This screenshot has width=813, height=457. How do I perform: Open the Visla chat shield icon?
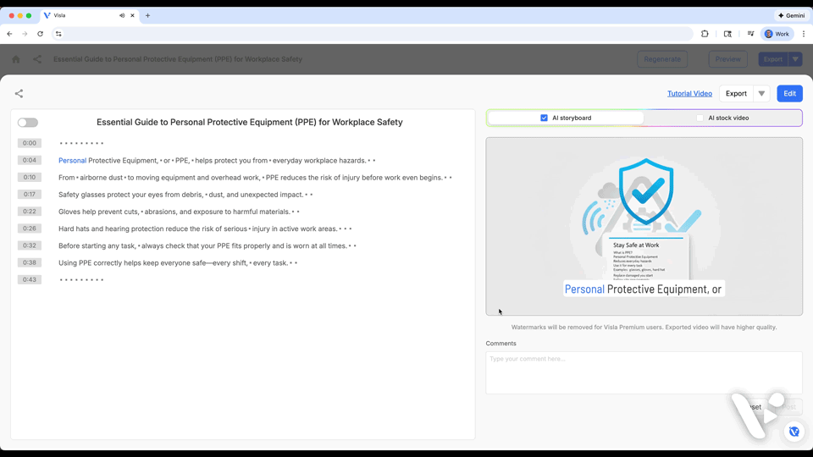(794, 432)
